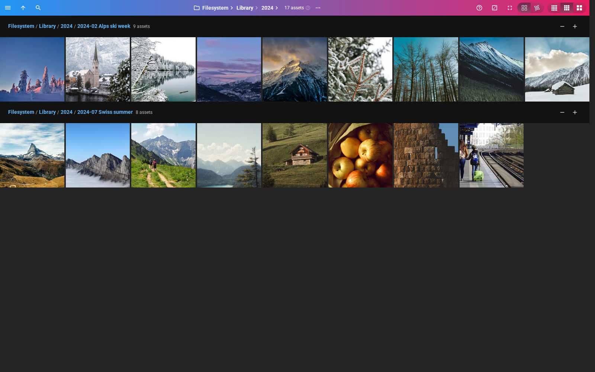The width and height of the screenshot is (595, 372).
Task: Expand the chevron after 2024 in toolbar
Action: [x=277, y=8]
